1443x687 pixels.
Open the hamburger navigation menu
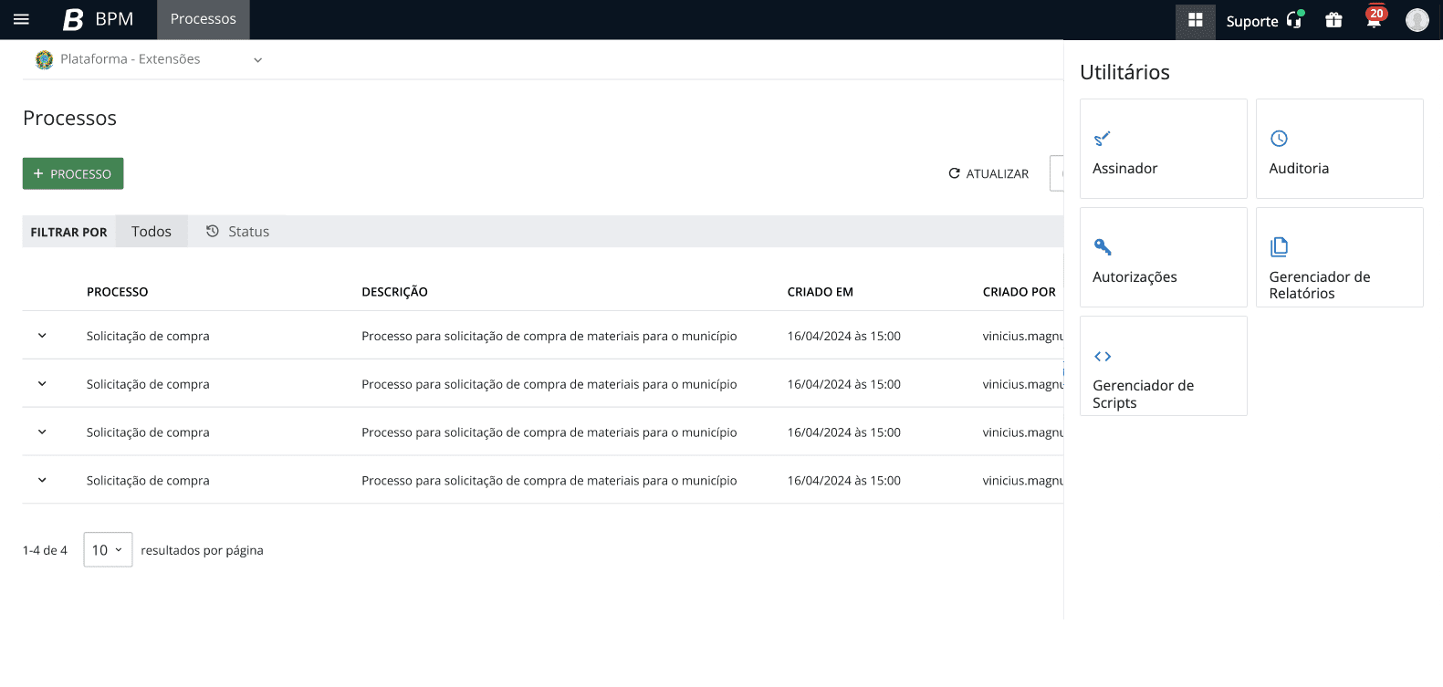pyautogui.click(x=21, y=19)
